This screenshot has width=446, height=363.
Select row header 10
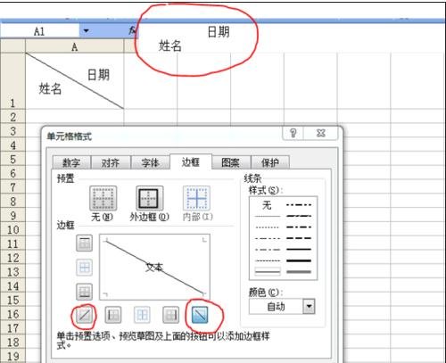[12, 229]
